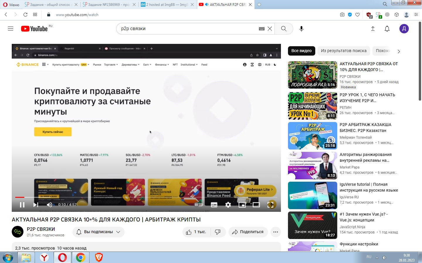Start voice search with microphone icon
The image size is (422, 263).
(301, 29)
